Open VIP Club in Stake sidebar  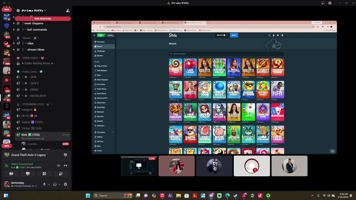(103, 141)
